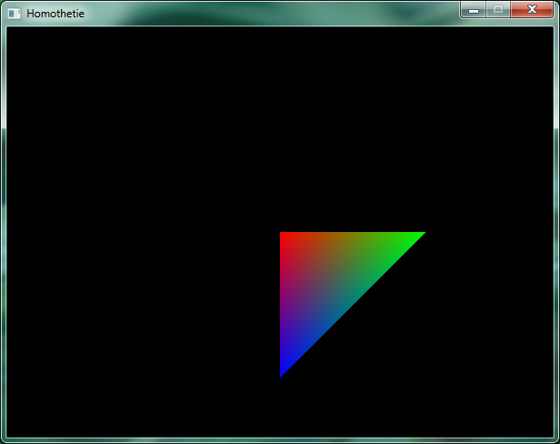Minimize the Homothetie window
560x444 pixels.
point(474,9)
